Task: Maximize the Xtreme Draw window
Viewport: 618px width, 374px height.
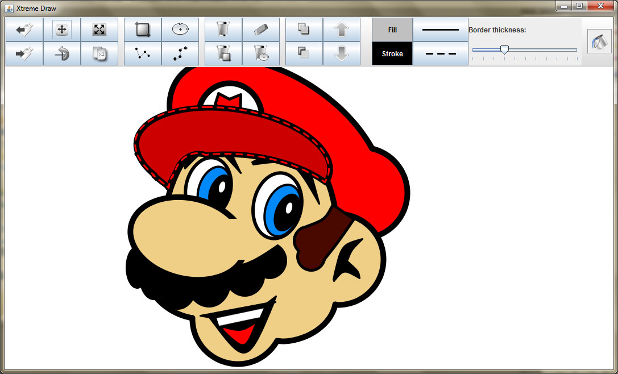Action: coord(579,6)
